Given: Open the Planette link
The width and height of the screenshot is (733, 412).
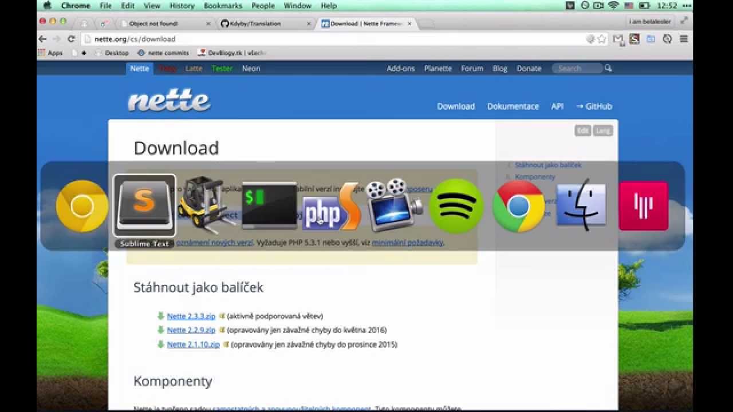Looking at the screenshot, I should coord(438,68).
